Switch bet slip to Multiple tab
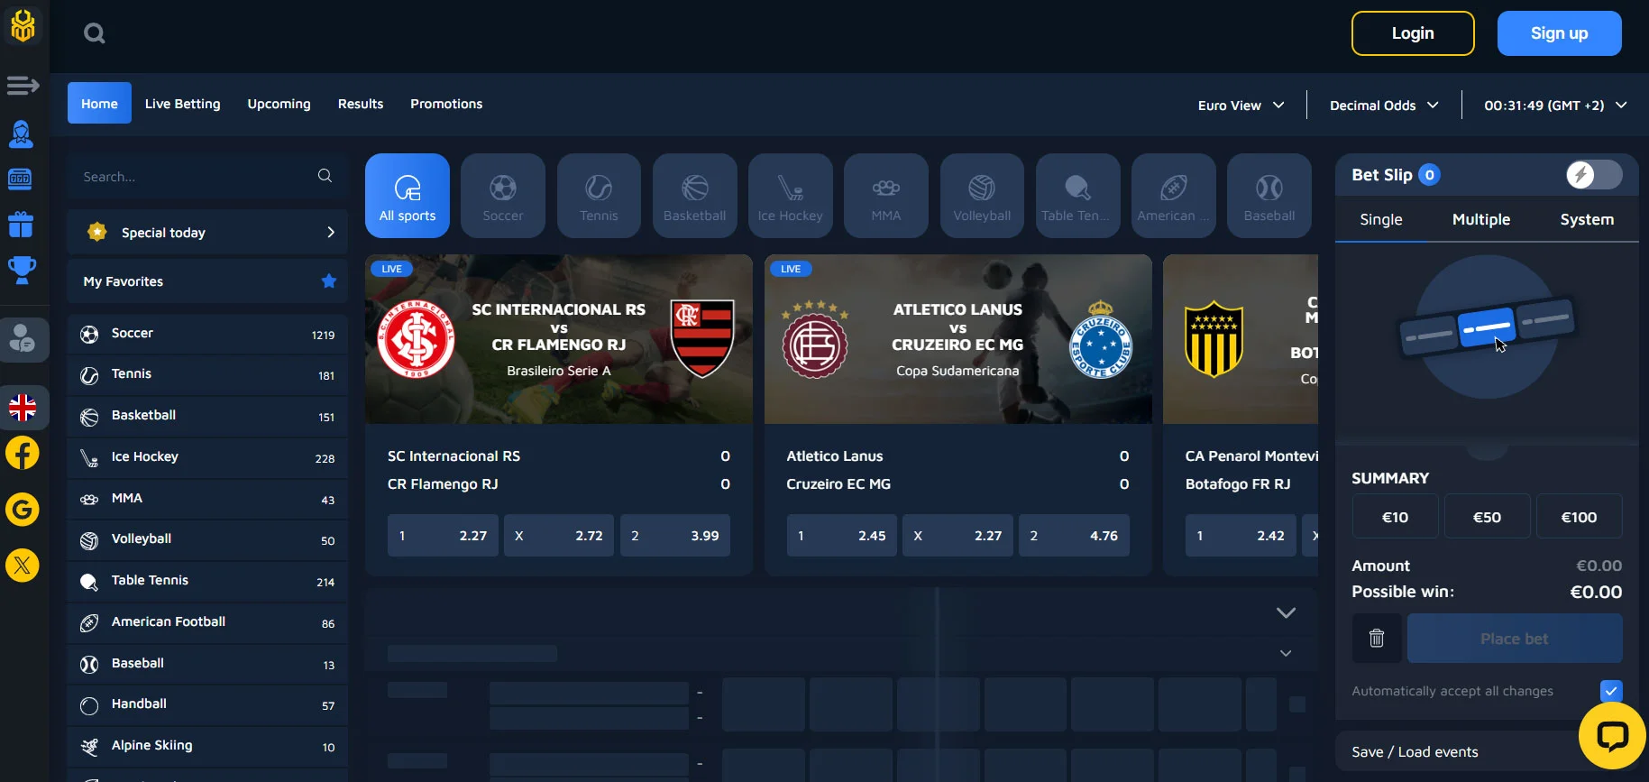This screenshot has width=1649, height=782. pyautogui.click(x=1481, y=220)
